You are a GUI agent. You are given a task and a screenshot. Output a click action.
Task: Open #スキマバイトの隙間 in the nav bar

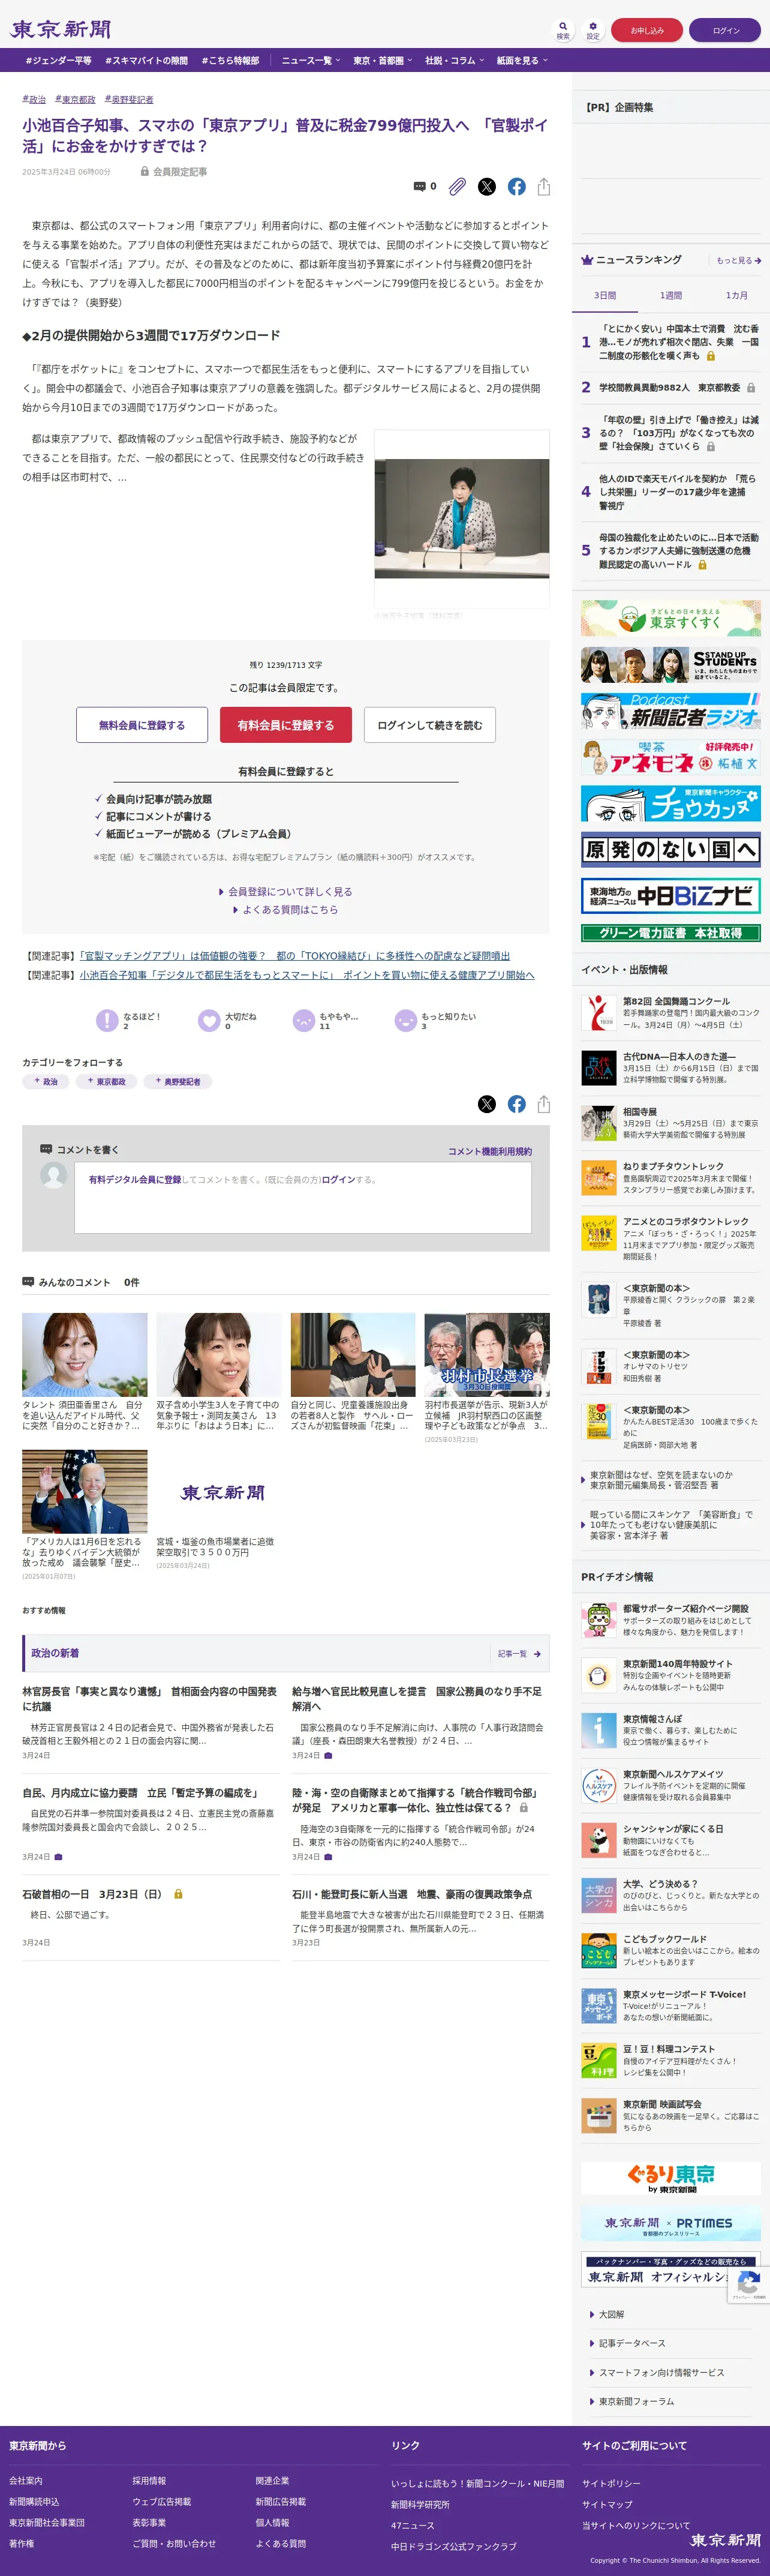(146, 60)
